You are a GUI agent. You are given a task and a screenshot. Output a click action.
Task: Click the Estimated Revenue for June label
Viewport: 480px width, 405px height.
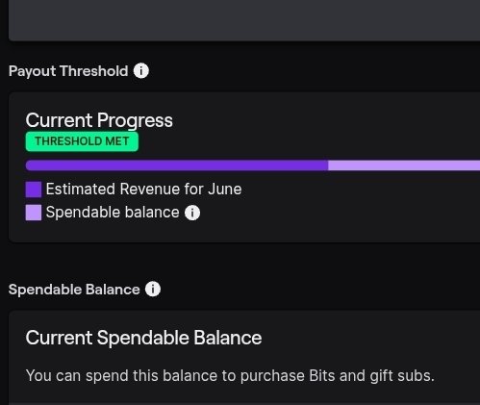tap(143, 189)
